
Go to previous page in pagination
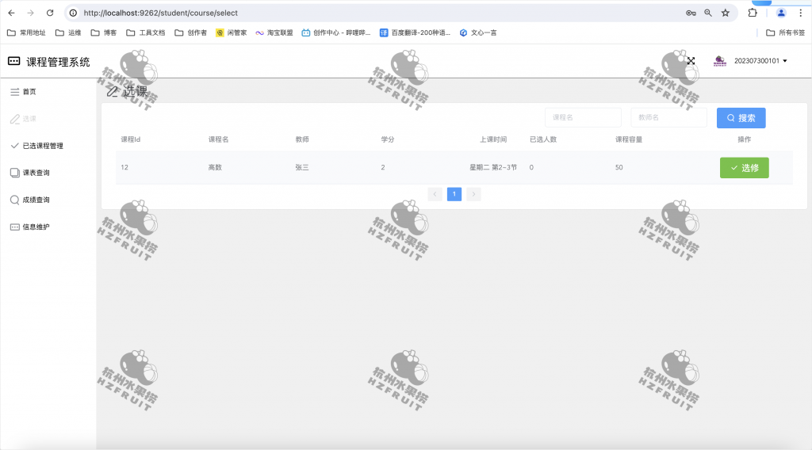(435, 194)
